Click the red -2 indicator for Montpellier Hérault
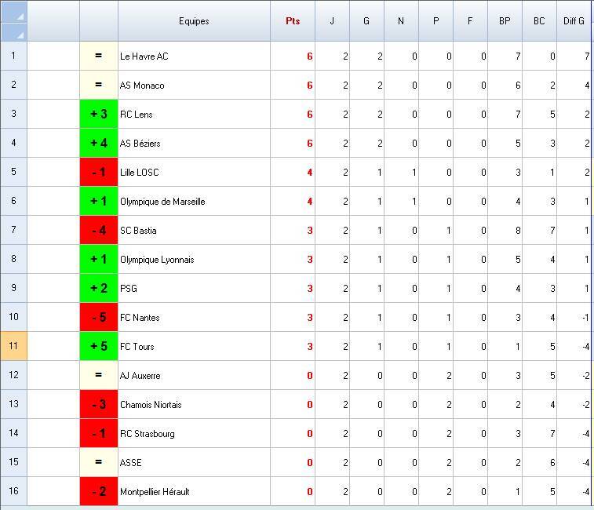 pyautogui.click(x=99, y=492)
